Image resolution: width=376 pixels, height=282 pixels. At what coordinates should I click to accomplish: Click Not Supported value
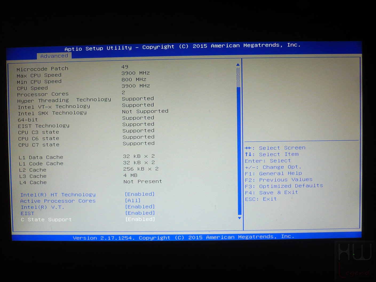pyautogui.click(x=145, y=111)
